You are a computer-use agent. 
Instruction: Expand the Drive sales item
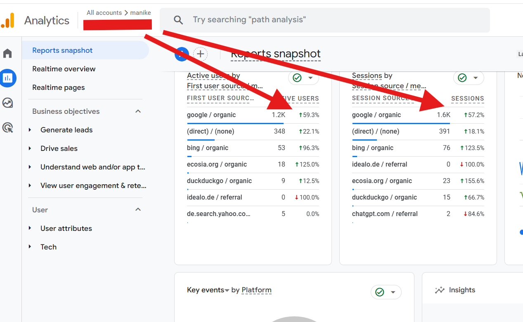click(x=30, y=148)
